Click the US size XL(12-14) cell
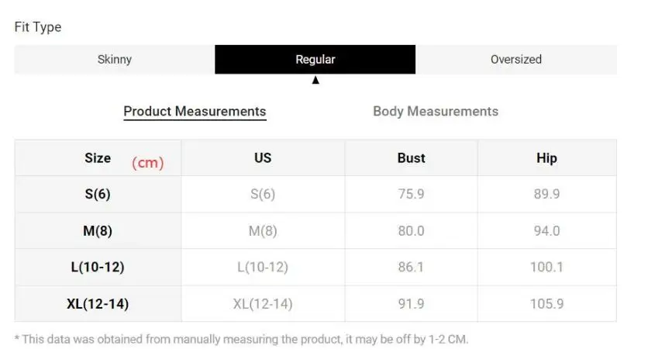 click(x=263, y=304)
